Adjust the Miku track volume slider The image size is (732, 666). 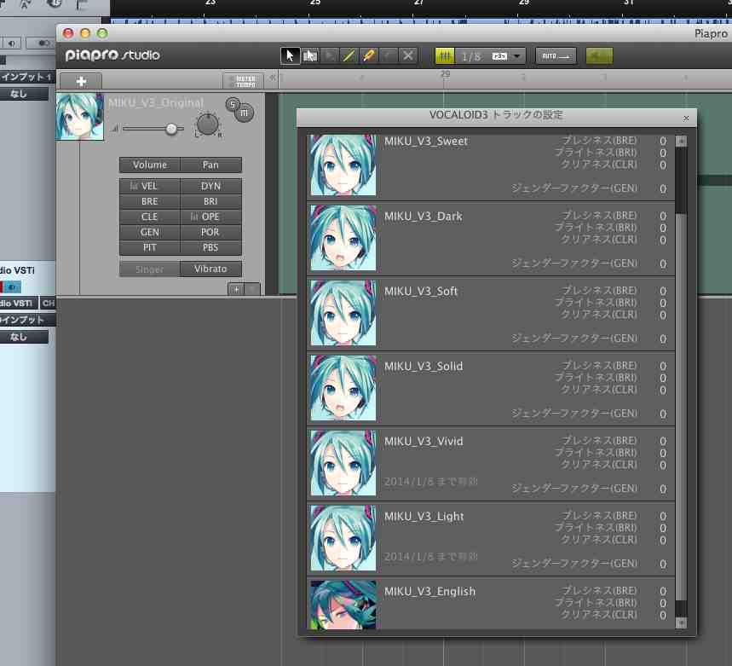[x=171, y=129]
